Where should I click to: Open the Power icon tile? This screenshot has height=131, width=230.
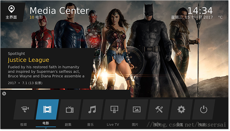click(203, 110)
